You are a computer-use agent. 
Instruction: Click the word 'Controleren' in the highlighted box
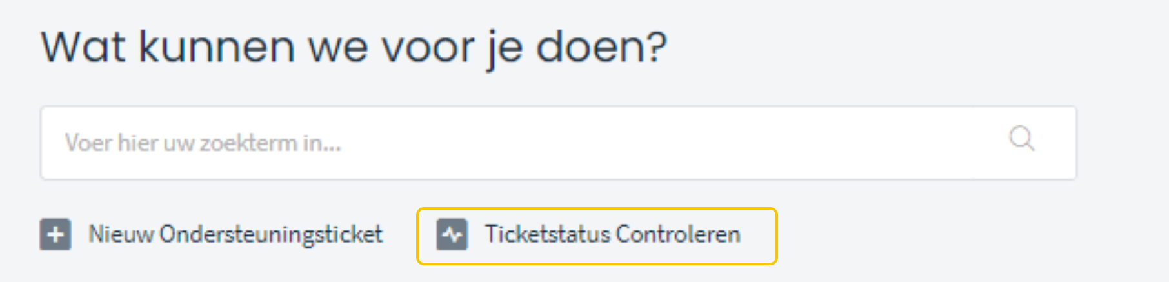click(678, 234)
